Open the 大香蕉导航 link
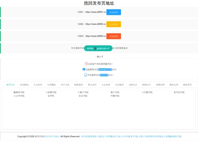198x148 pixels. coord(51,92)
